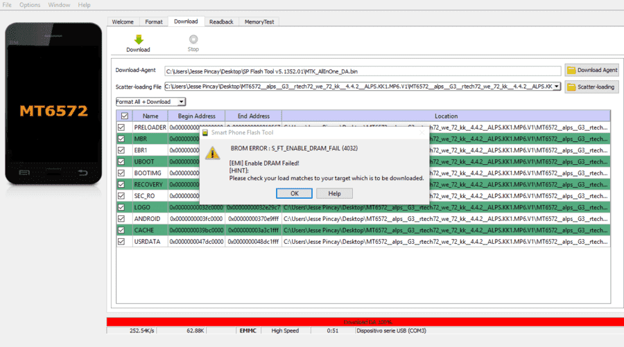Uncheck the EBR1 row checkbox
Screen dimensions: 624x347
121,150
